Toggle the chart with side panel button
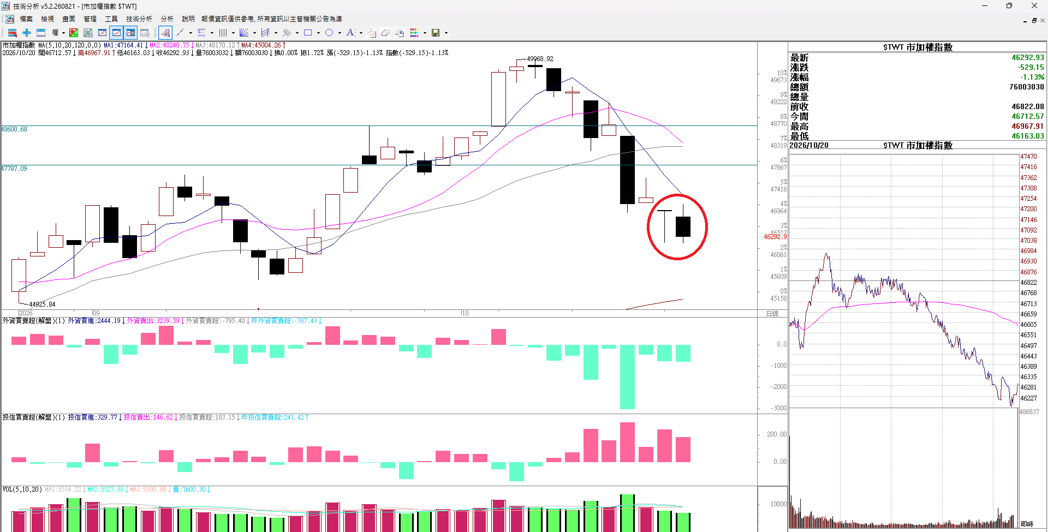Screen dimensions: 1048x532 130,33
